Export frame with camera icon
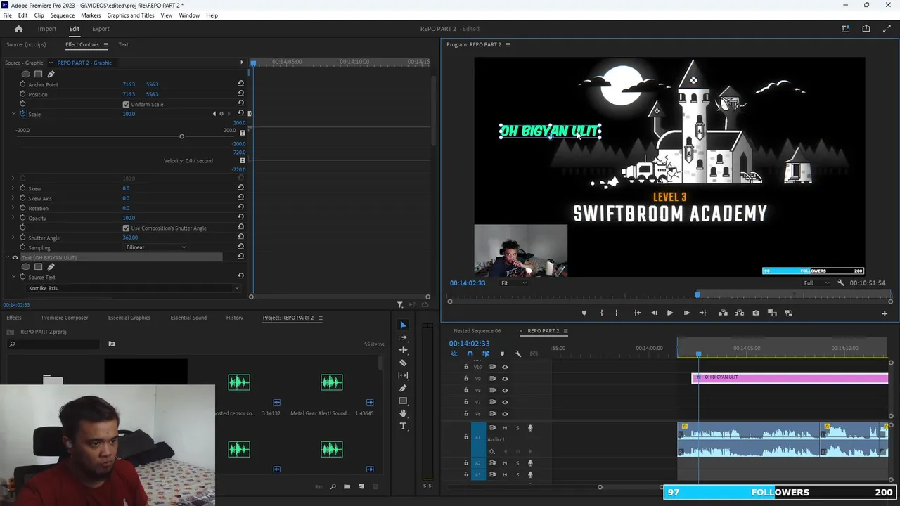The width and height of the screenshot is (900, 506). [x=756, y=313]
